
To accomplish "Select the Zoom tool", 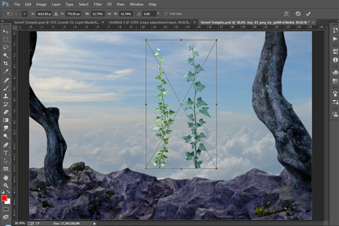I will pyautogui.click(x=6, y=185).
